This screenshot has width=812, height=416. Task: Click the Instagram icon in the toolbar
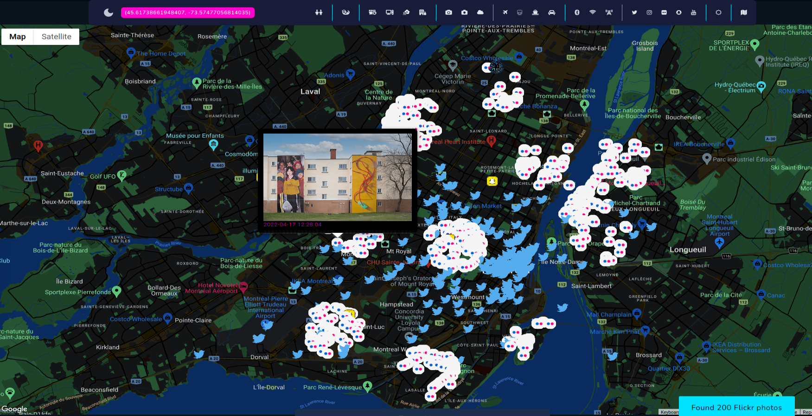pyautogui.click(x=649, y=13)
